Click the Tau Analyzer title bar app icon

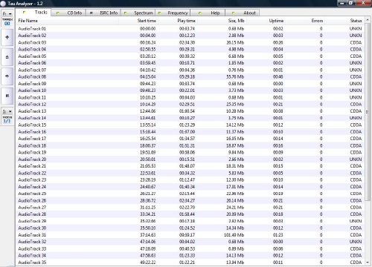pos(3,4)
